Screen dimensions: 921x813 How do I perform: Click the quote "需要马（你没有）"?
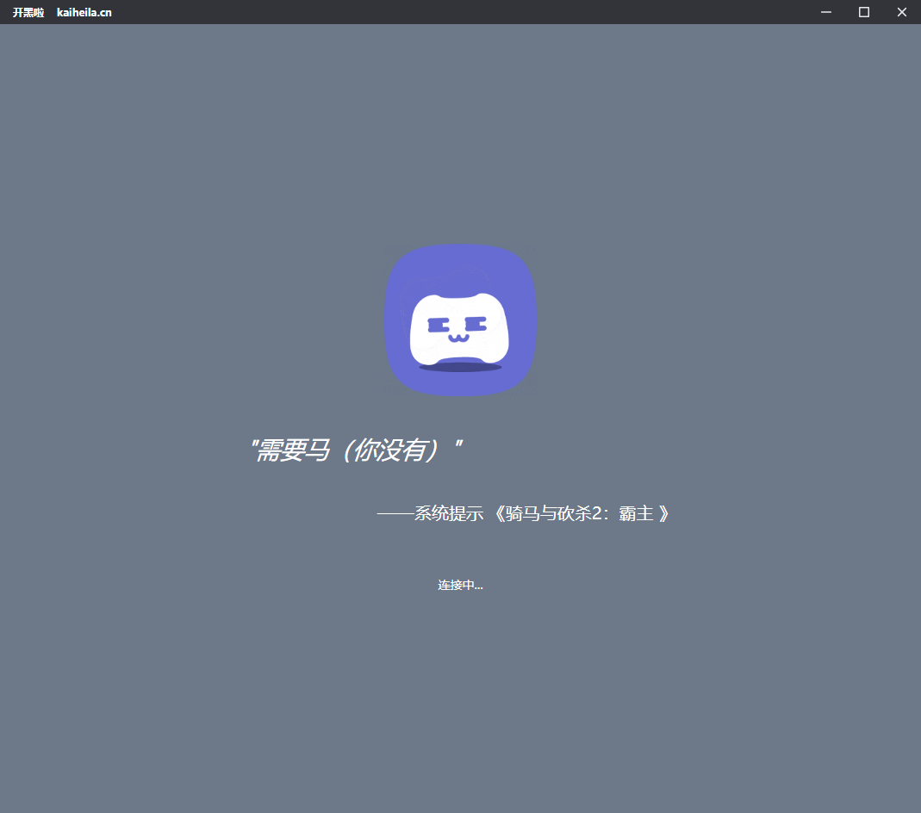(x=357, y=450)
